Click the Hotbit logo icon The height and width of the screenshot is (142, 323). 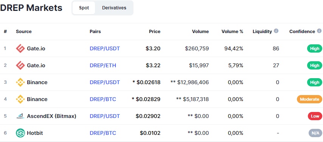20,133
